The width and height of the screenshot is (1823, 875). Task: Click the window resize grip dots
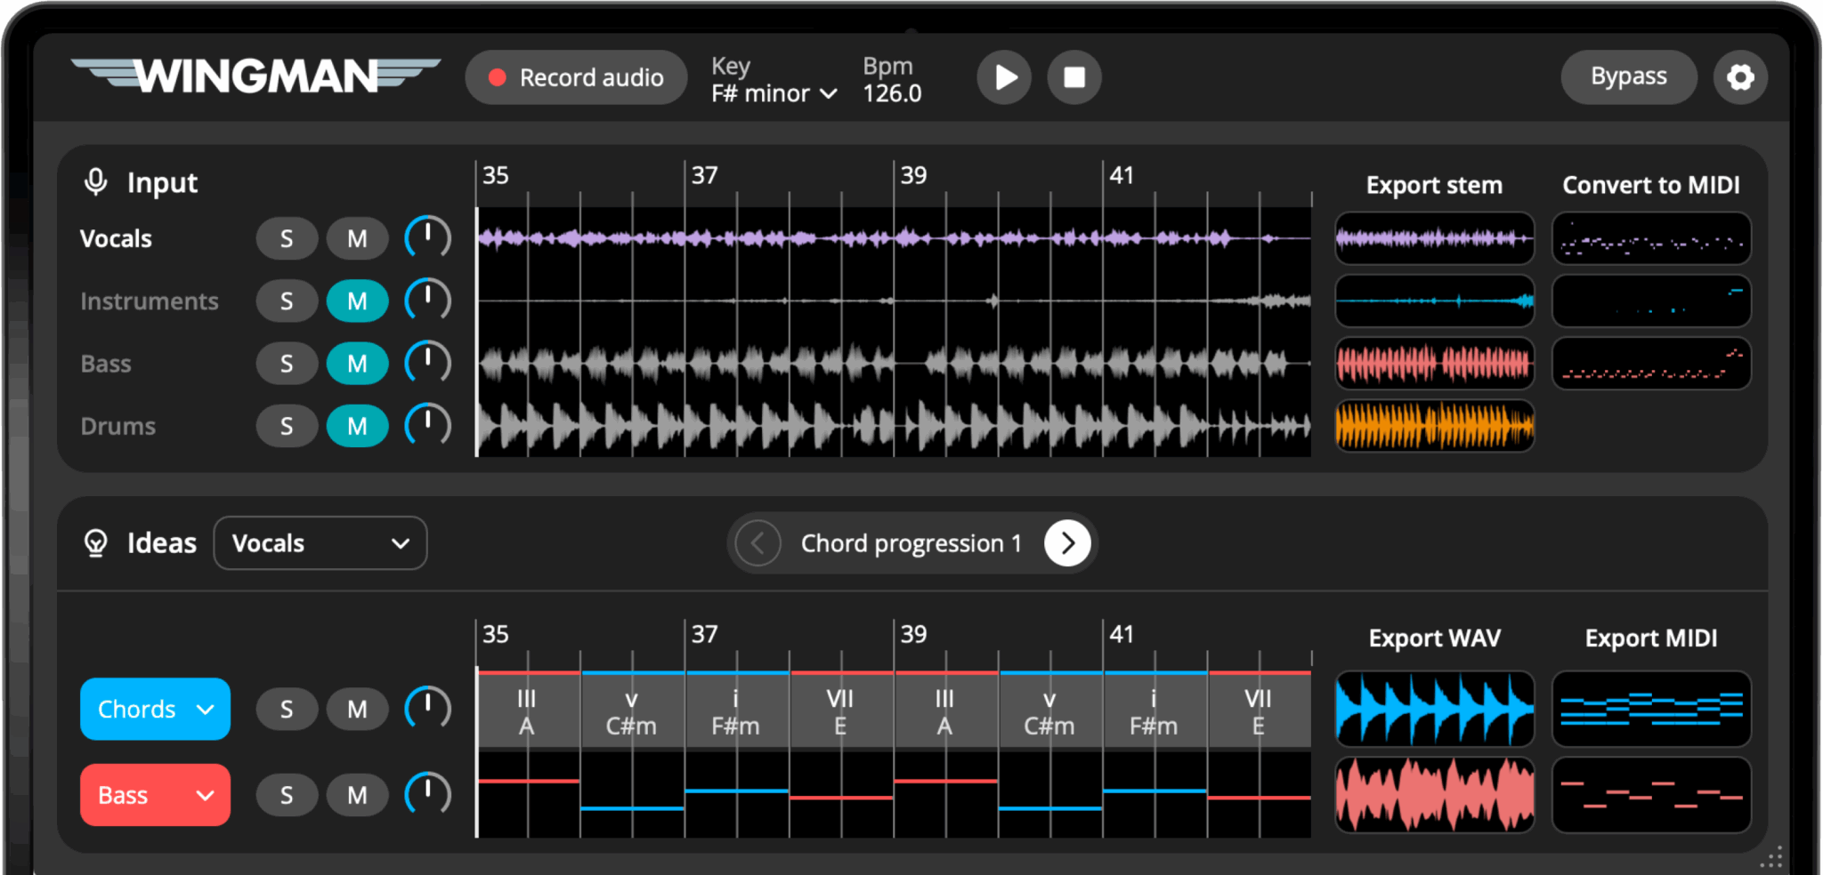tap(1771, 857)
